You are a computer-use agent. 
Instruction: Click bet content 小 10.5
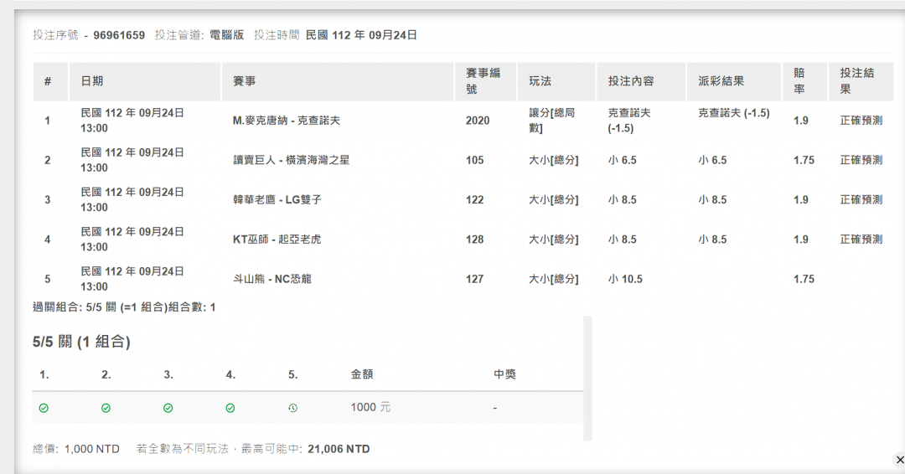tap(625, 279)
